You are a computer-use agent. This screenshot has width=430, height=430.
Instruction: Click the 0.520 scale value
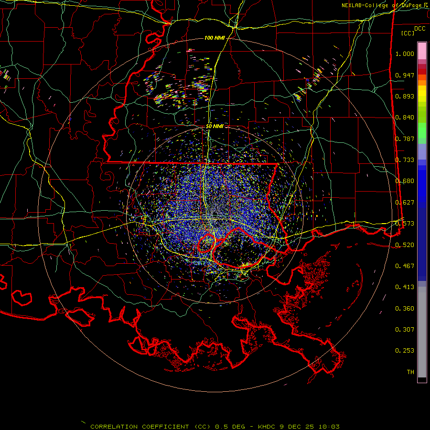click(x=405, y=245)
